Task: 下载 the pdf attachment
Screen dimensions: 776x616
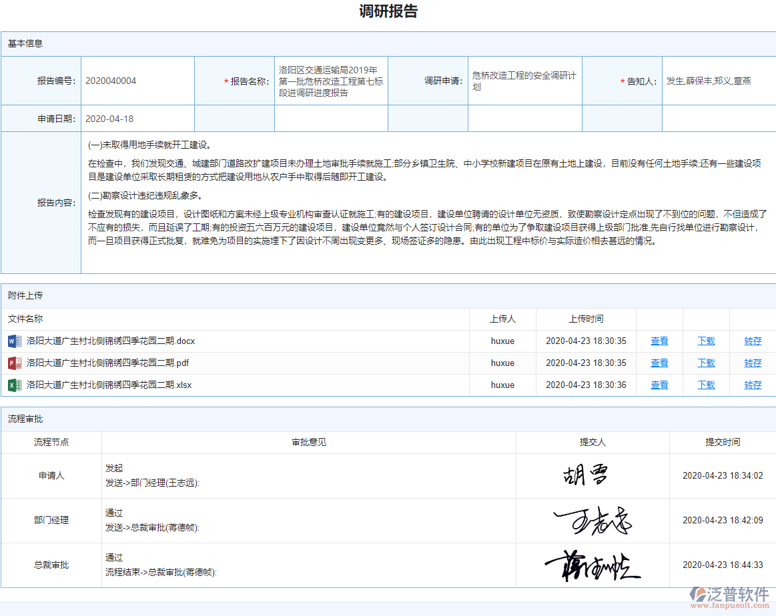Action: (x=705, y=363)
